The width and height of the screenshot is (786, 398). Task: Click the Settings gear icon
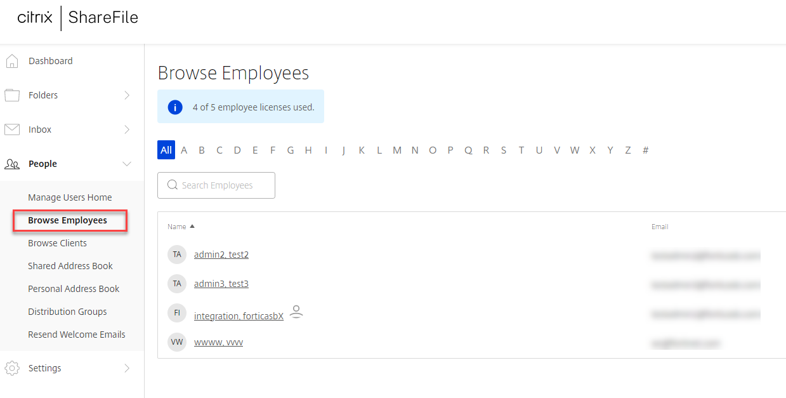click(x=12, y=368)
